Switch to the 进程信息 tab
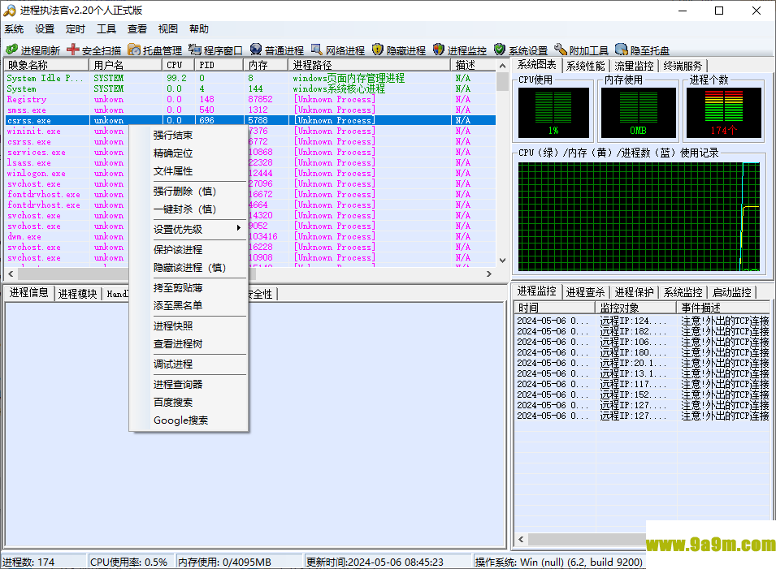776x569 pixels. (28, 293)
